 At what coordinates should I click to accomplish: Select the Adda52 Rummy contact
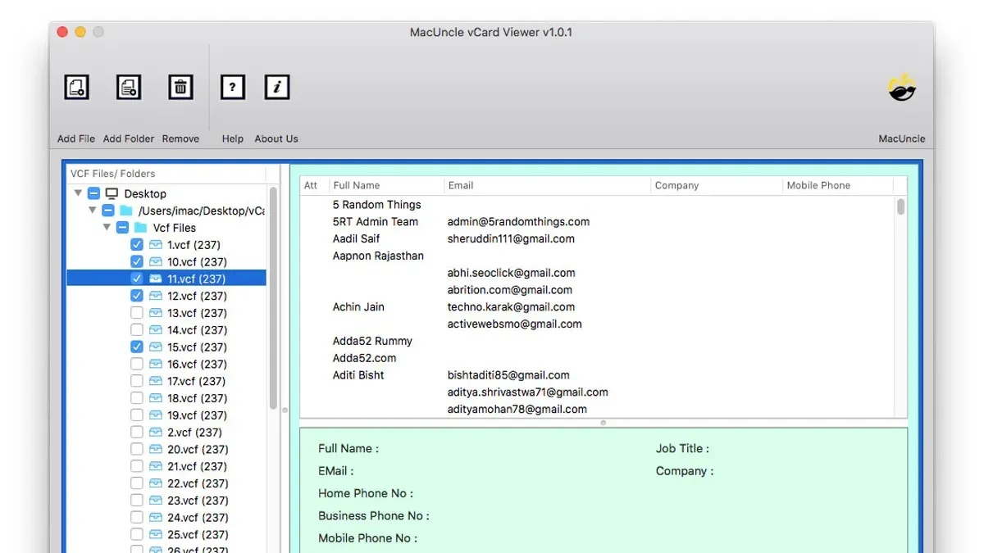click(598, 341)
